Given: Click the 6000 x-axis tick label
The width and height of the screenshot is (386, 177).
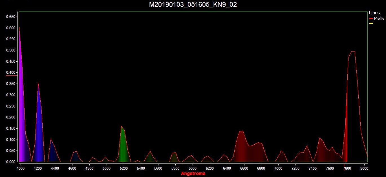Looking at the screenshot, I should tap(193, 168).
